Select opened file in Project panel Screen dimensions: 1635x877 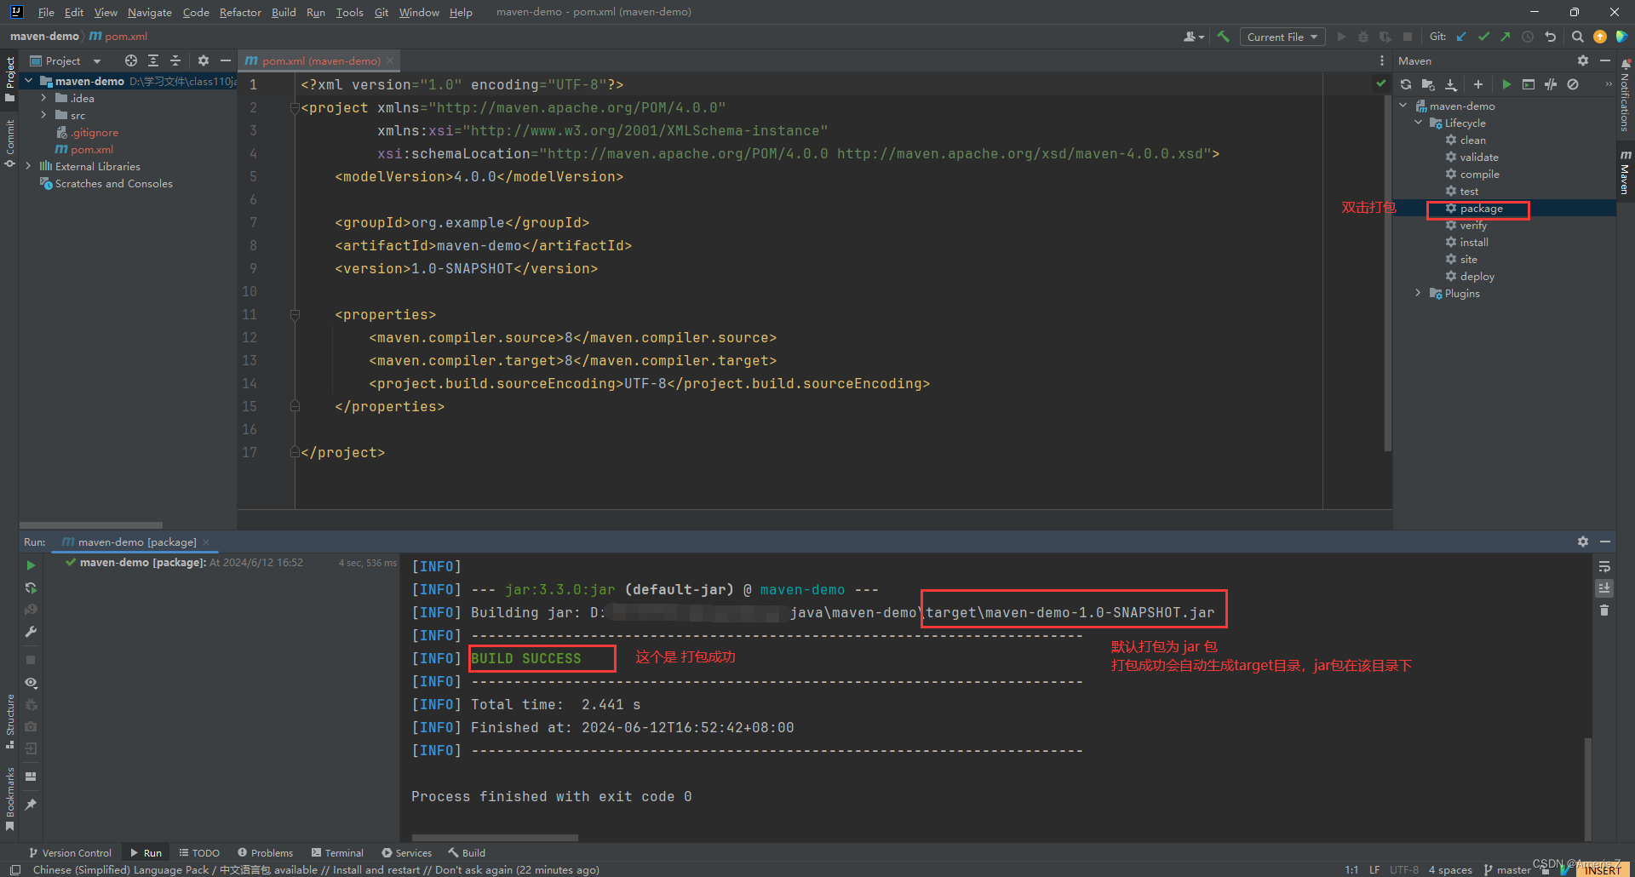pos(130,60)
